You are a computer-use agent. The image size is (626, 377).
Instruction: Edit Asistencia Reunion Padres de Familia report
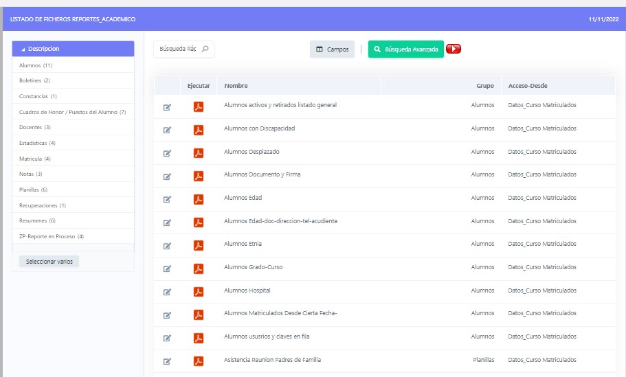pyautogui.click(x=167, y=361)
